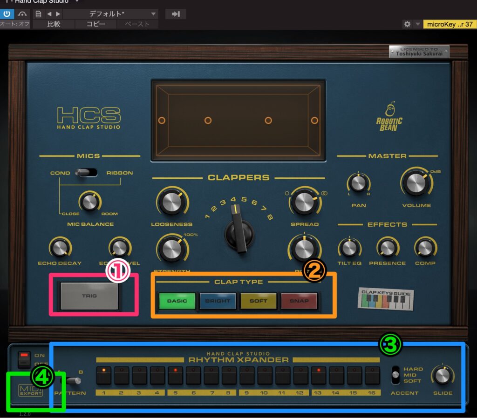Viewport: 477px width, 418px height.
Task: Click the コピー (copy) button
Action: click(95, 24)
